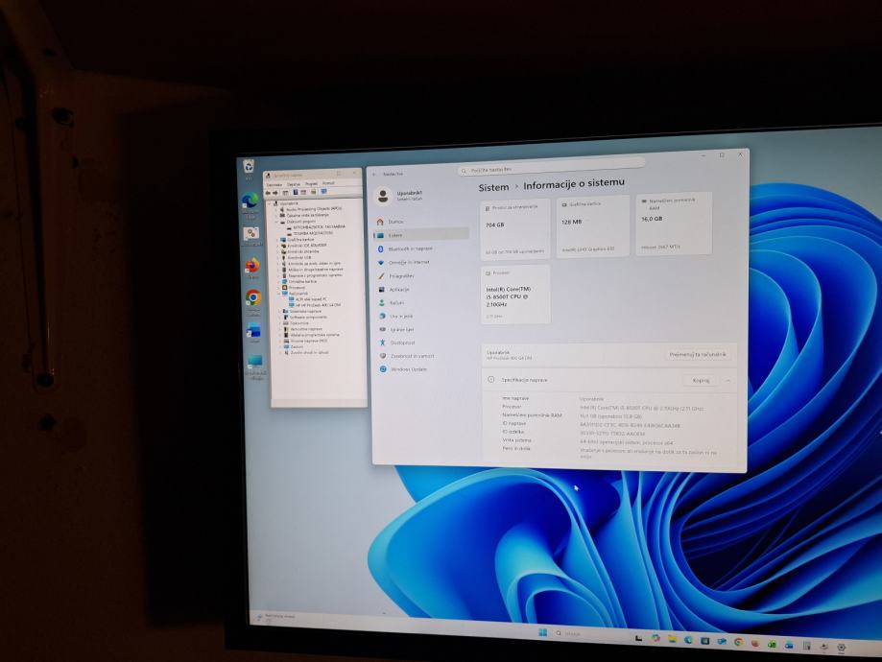Click Device Manager back toolbar arrow

[x=268, y=193]
